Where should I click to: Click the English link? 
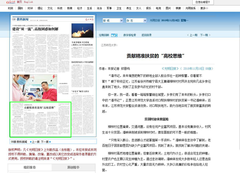[x=28, y=2]
